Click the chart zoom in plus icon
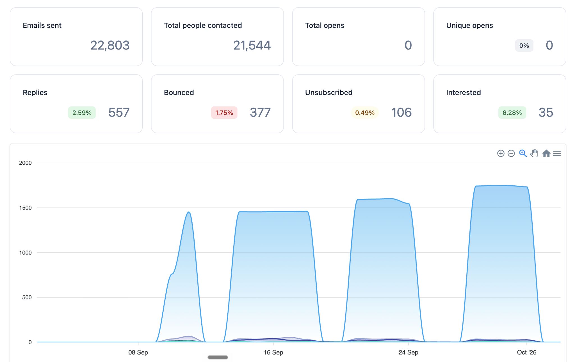 pos(501,153)
